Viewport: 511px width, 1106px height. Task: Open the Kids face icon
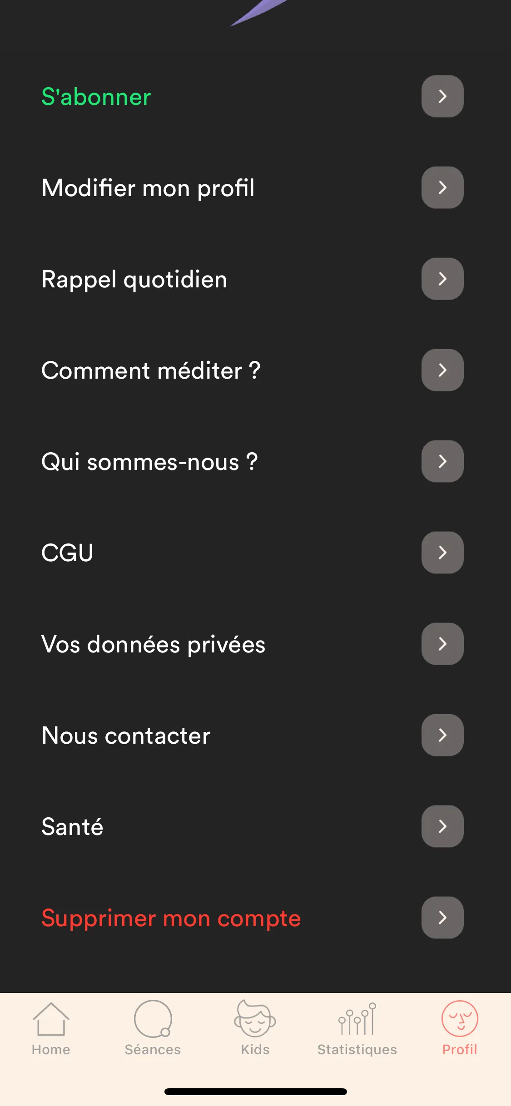pyautogui.click(x=255, y=1018)
